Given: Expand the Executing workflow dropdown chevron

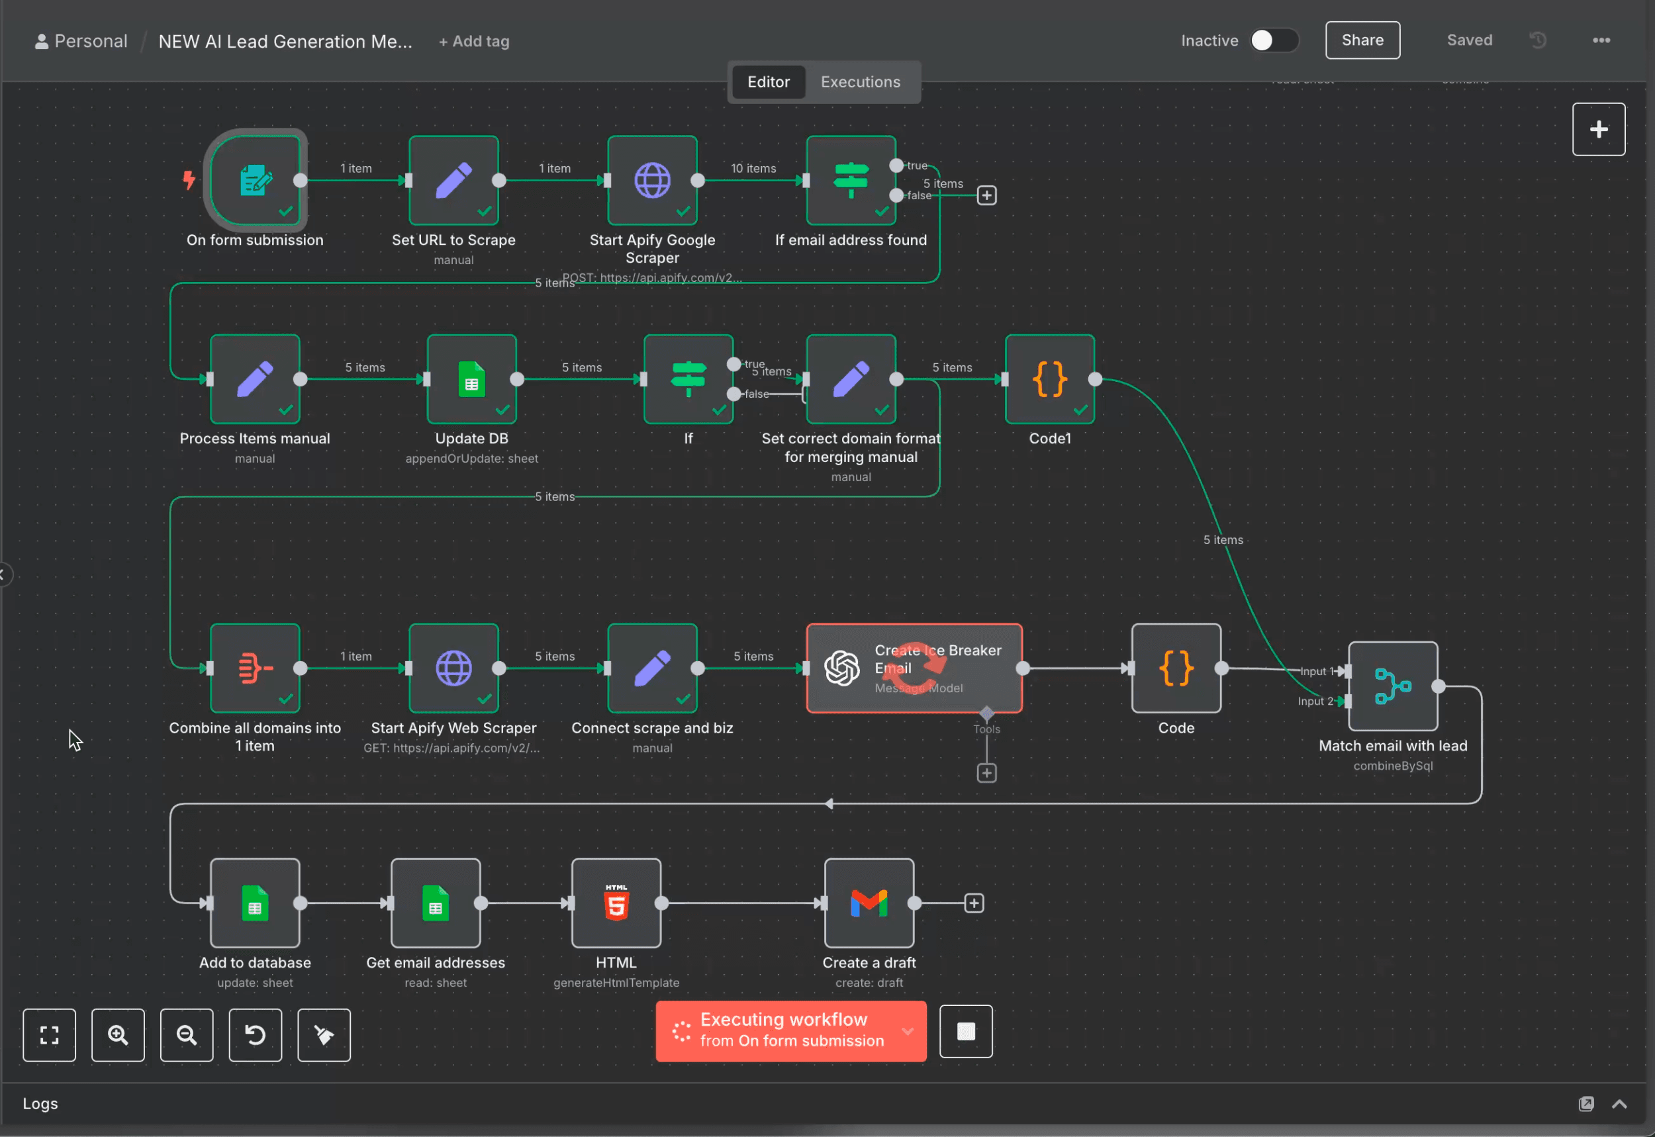Looking at the screenshot, I should [908, 1031].
